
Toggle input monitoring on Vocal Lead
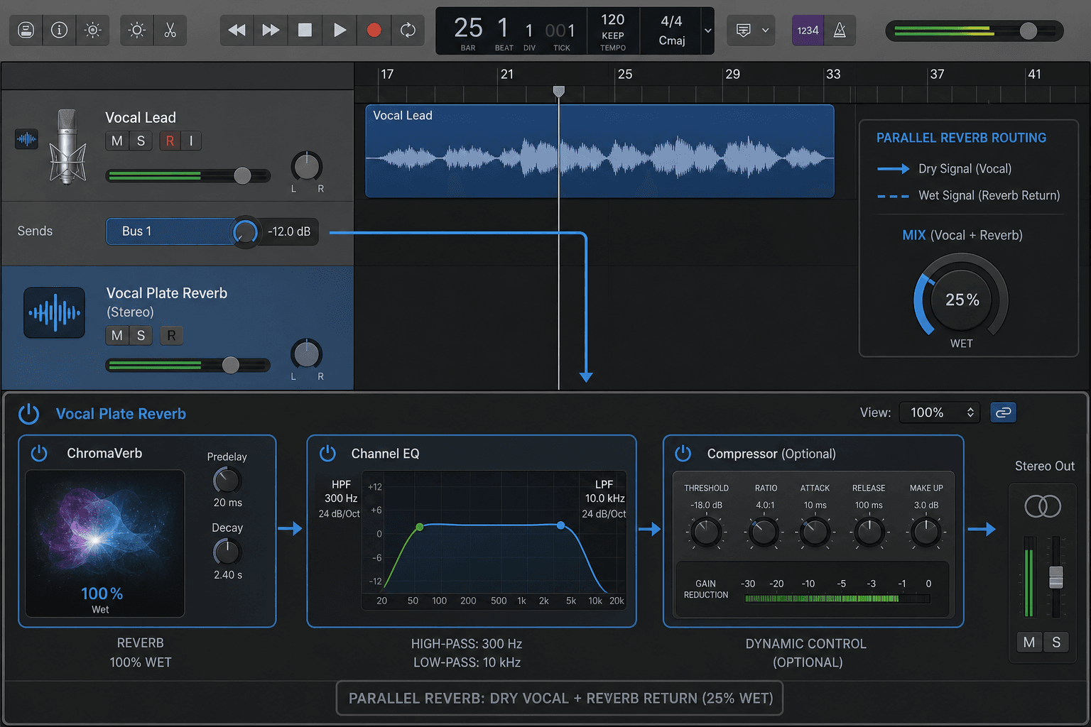(x=191, y=141)
